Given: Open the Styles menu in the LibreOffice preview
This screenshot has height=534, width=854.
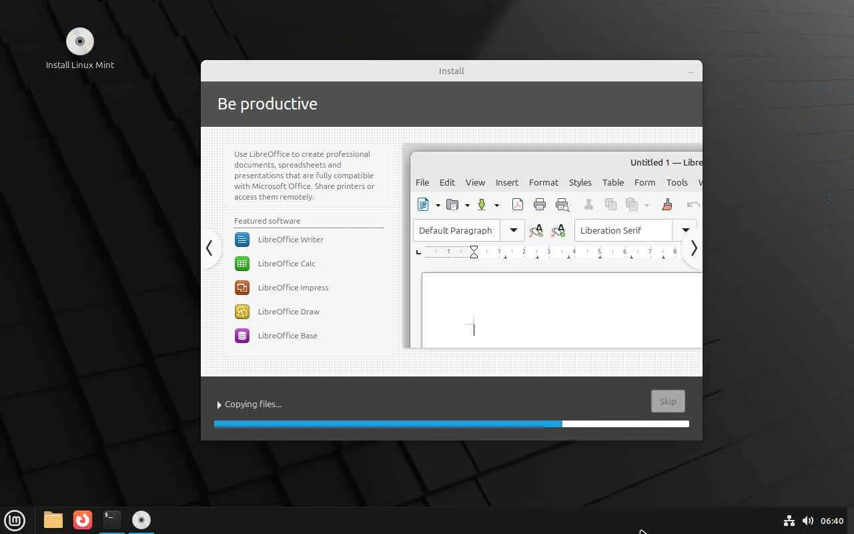Looking at the screenshot, I should (x=580, y=182).
